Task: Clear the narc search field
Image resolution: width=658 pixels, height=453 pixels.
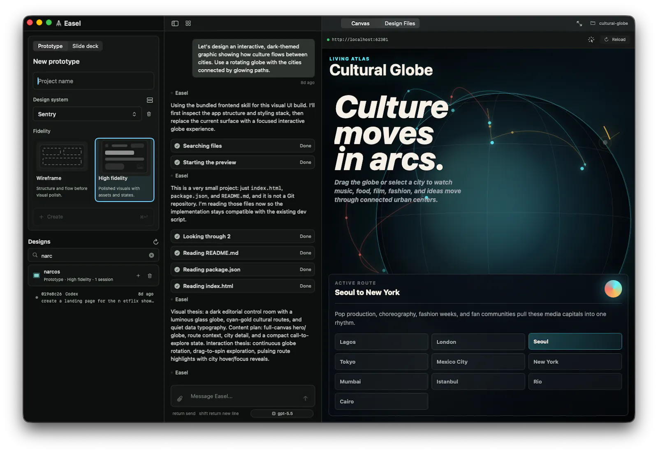Action: 151,255
